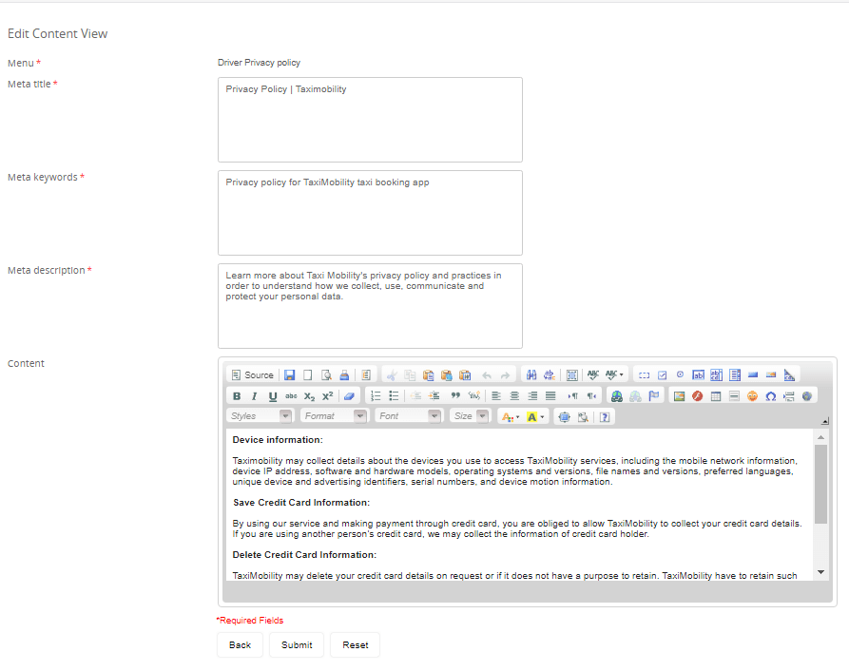Click the Submit button
Viewport: 849px width, 671px height.
point(297,645)
